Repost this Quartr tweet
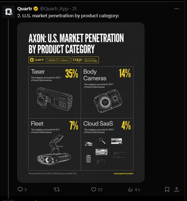Viewport: 187px width, 201px height. (x=57, y=189)
